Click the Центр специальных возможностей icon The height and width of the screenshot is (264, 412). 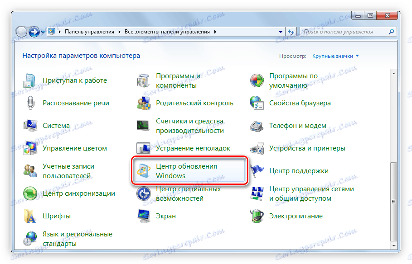[144, 193]
